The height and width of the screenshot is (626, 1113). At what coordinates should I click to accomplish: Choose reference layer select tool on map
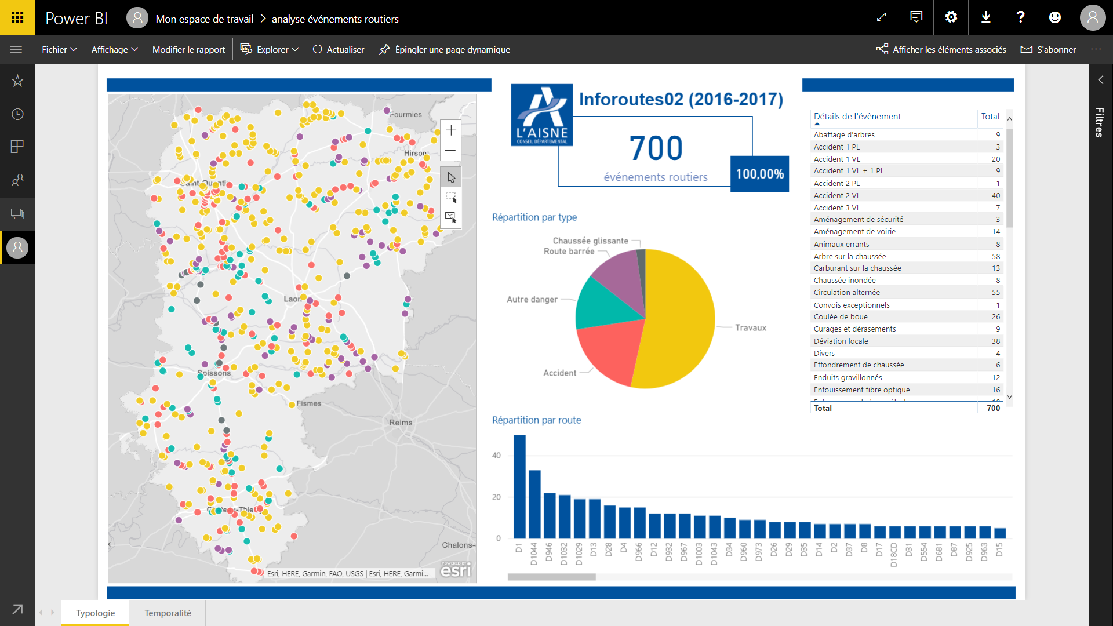pyautogui.click(x=451, y=217)
